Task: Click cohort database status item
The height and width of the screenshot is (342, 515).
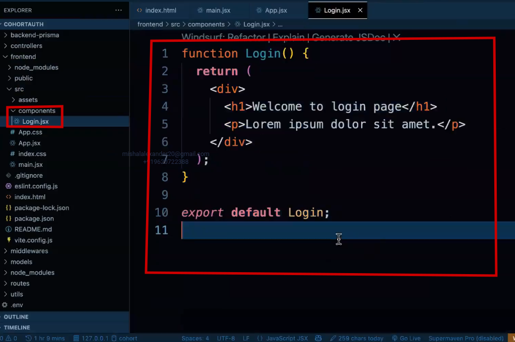Action: click(124, 339)
